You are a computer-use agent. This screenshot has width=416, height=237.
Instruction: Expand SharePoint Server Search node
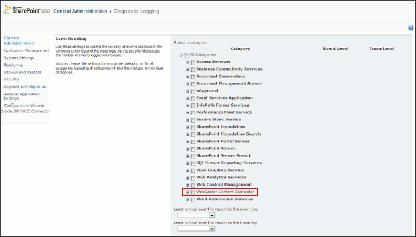pyautogui.click(x=187, y=156)
